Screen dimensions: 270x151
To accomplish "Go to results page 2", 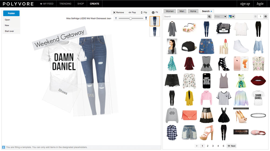I will tap(208, 146).
